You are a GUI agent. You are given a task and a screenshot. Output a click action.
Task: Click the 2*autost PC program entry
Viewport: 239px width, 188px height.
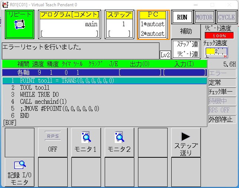pyautogui.click(x=153, y=34)
